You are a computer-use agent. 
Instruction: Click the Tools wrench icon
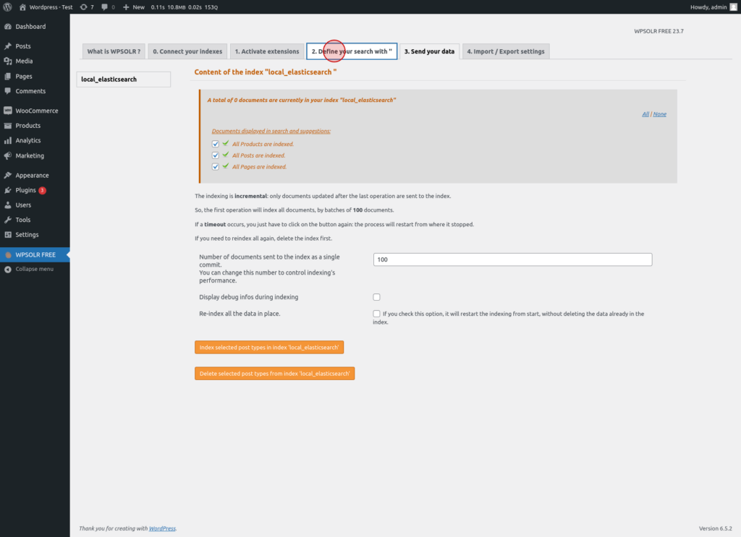pos(7,220)
